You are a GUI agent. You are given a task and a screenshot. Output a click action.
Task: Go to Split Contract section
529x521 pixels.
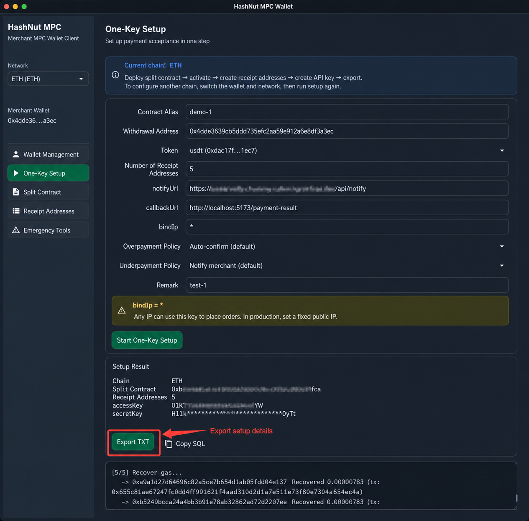(48, 192)
